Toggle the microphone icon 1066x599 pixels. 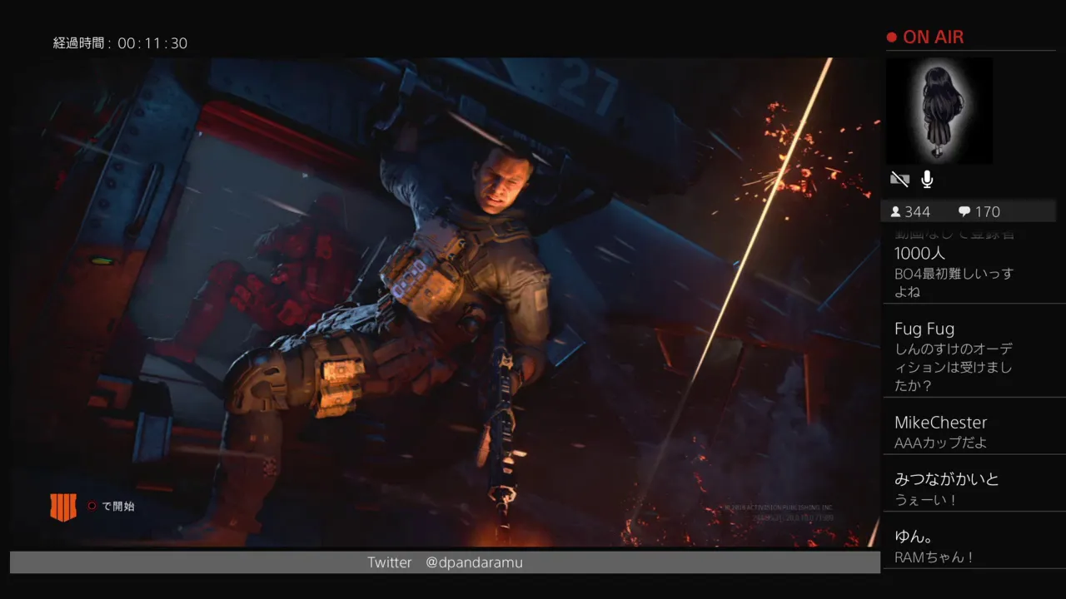click(x=927, y=179)
